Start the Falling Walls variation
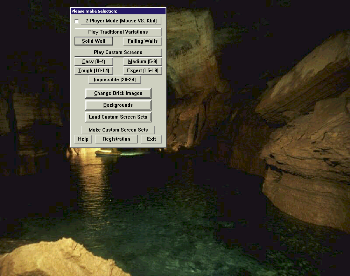This screenshot has width=350, height=276. pyautogui.click(x=143, y=41)
